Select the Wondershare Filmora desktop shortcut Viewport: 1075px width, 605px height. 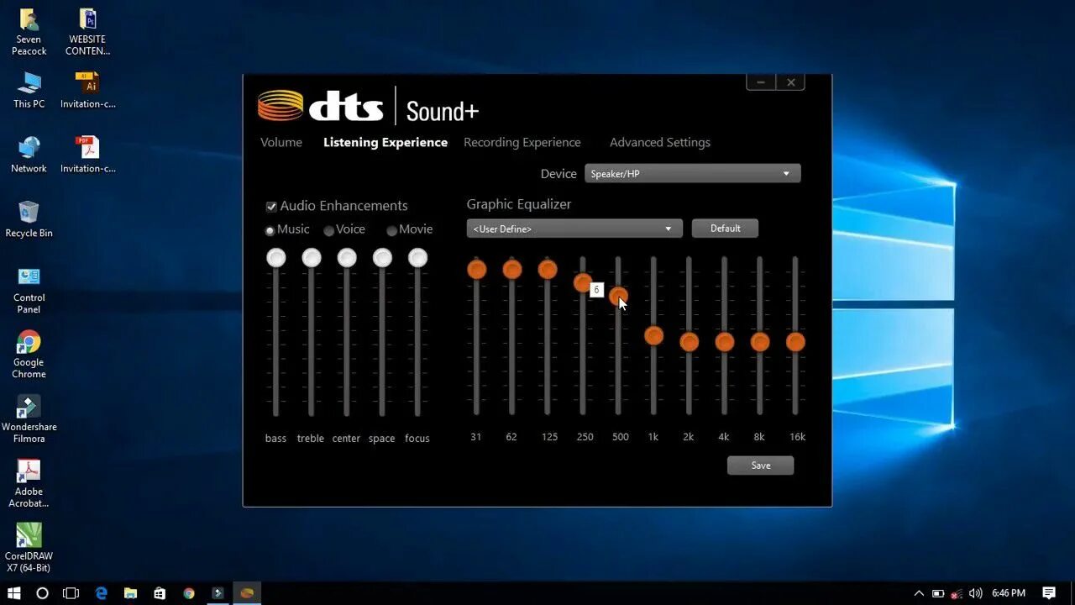click(x=29, y=419)
